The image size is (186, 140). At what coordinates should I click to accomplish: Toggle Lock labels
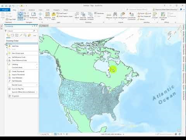pos(148,13)
